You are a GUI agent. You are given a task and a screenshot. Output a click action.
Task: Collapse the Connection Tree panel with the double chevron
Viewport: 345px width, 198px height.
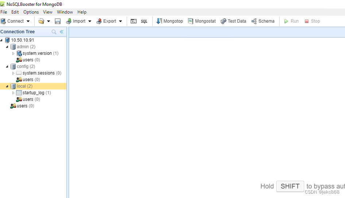[62, 32]
